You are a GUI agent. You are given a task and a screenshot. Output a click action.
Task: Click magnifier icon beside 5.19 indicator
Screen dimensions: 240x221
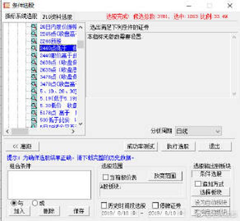click(x=34, y=99)
